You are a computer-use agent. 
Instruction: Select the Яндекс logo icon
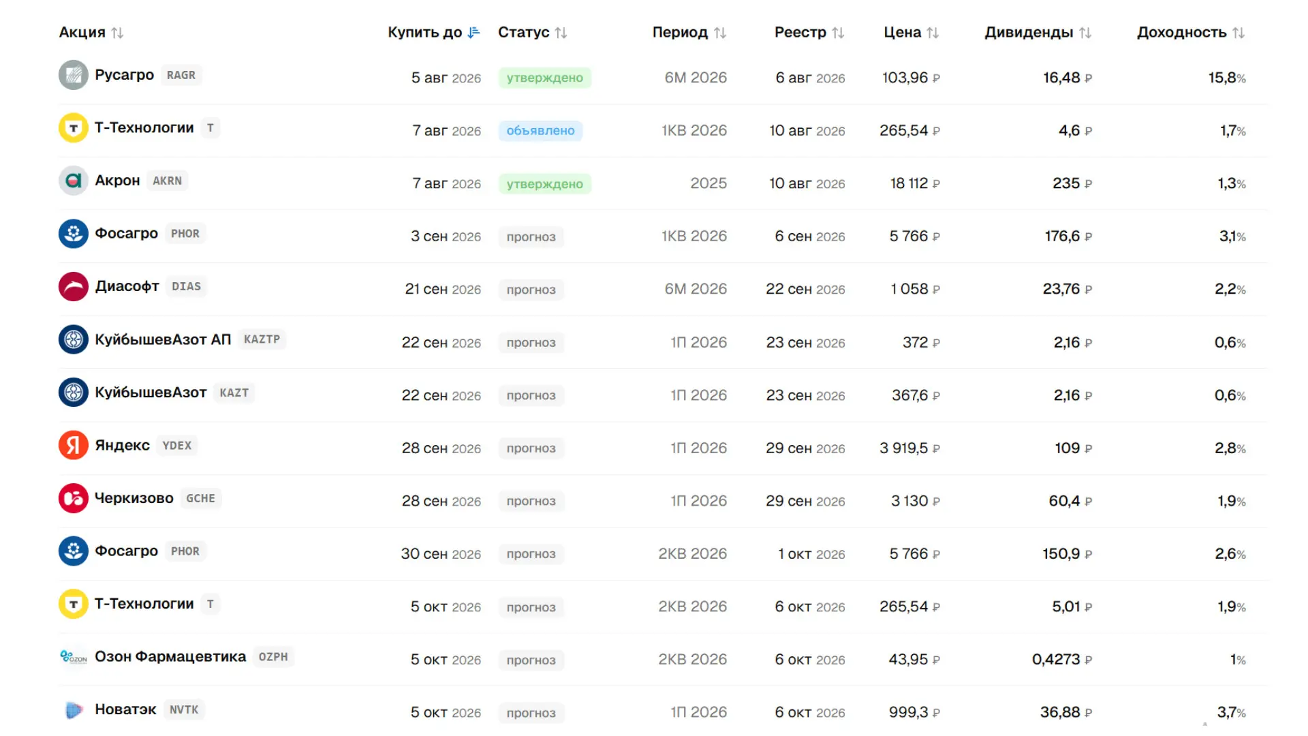(x=74, y=445)
